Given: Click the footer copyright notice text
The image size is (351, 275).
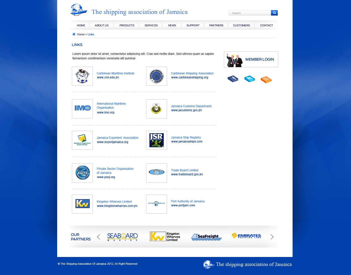Looking at the screenshot, I should pyautogui.click(x=98, y=264).
